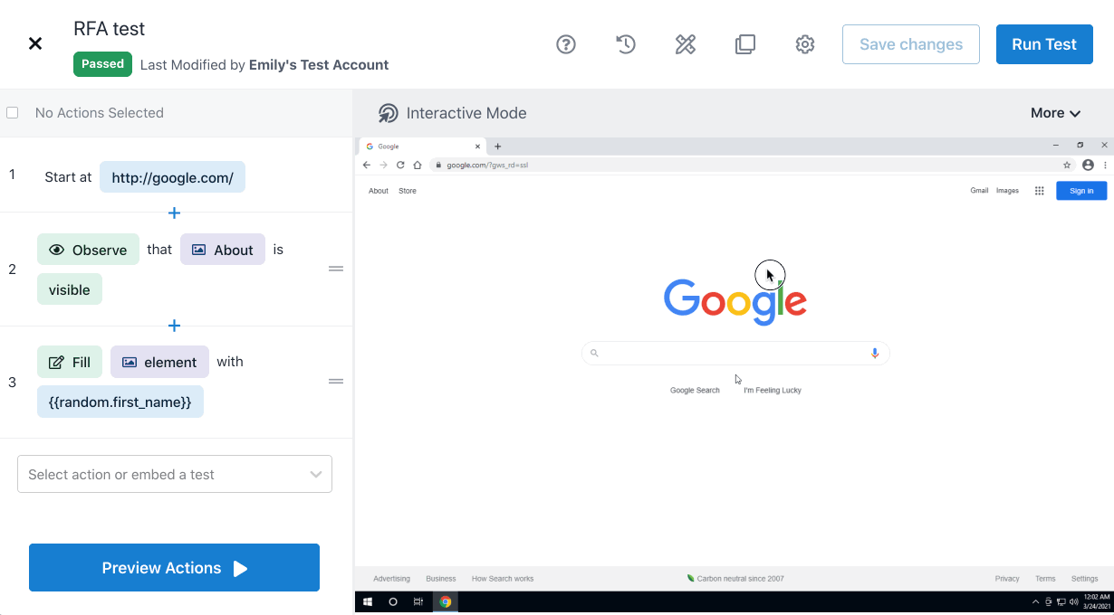Bookmark page with star icon
Viewport: 1114px width, 615px height.
click(x=1068, y=166)
